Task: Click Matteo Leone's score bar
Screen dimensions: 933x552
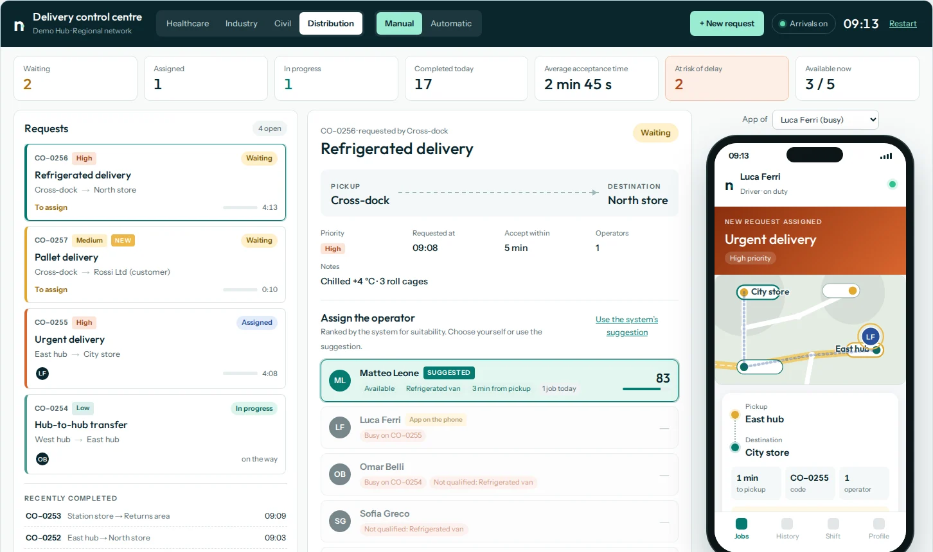Action: (646, 389)
